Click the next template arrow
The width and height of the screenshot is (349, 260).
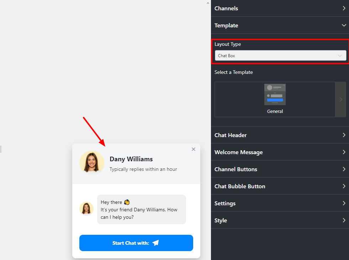pos(340,99)
